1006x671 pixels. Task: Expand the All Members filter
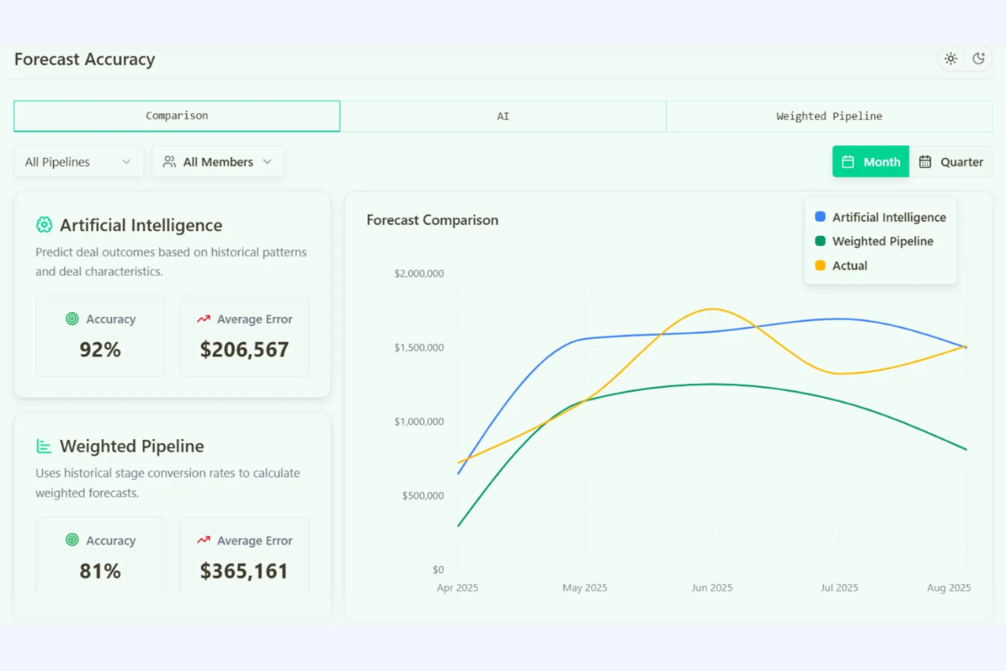tap(218, 161)
